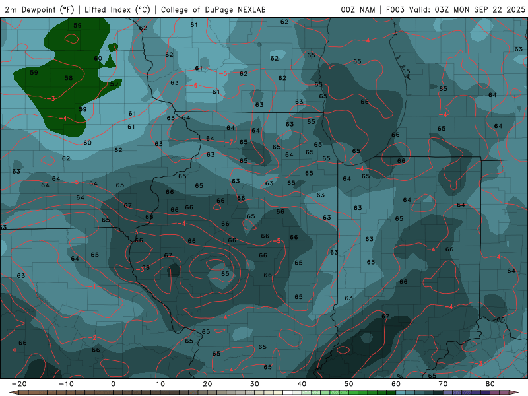
Task: Click the 30 label on the color scale
Action: [255, 384]
